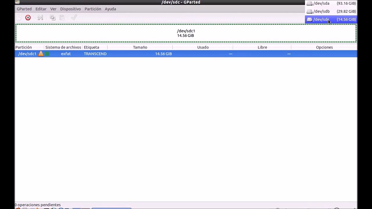Sort by Sistema de archivos column header
372x209 pixels.
pos(63,47)
